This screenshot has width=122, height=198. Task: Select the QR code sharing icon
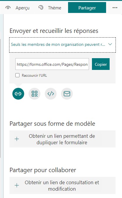[x=34, y=94]
